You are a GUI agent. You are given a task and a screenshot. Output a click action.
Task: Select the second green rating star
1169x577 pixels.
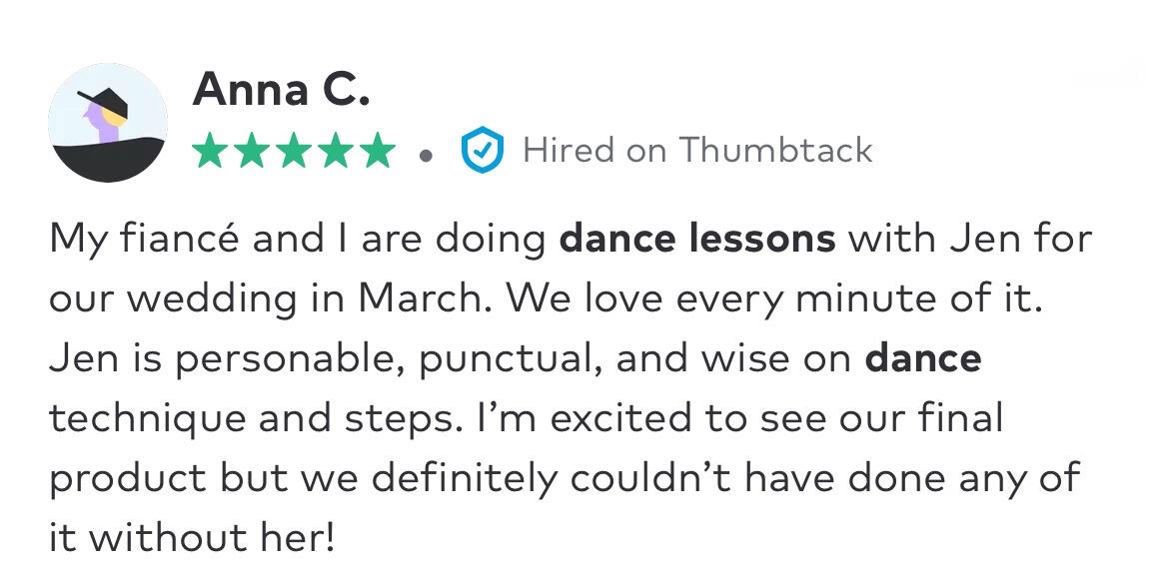click(x=252, y=151)
